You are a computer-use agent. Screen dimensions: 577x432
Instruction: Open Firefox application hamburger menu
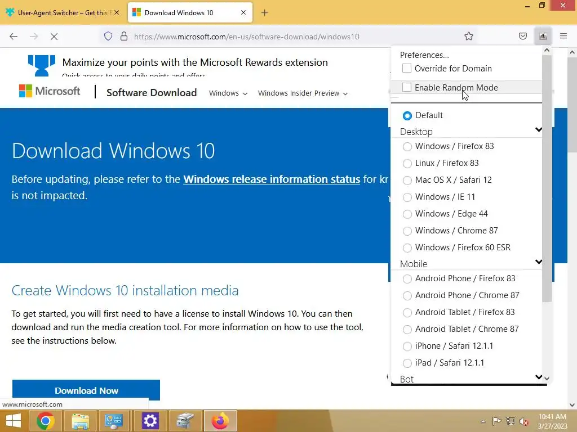click(563, 37)
